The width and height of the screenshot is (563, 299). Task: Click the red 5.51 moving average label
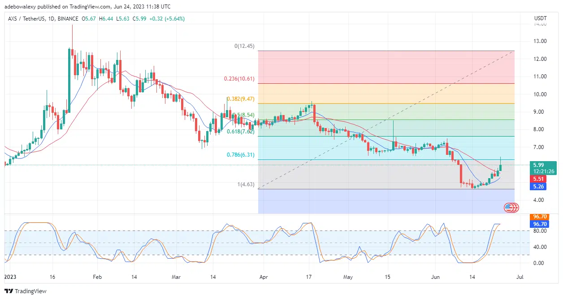tap(537, 179)
